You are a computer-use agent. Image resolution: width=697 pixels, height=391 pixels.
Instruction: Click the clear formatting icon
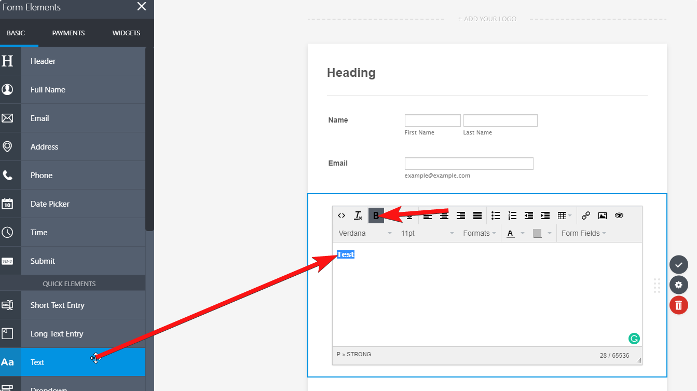pos(358,215)
